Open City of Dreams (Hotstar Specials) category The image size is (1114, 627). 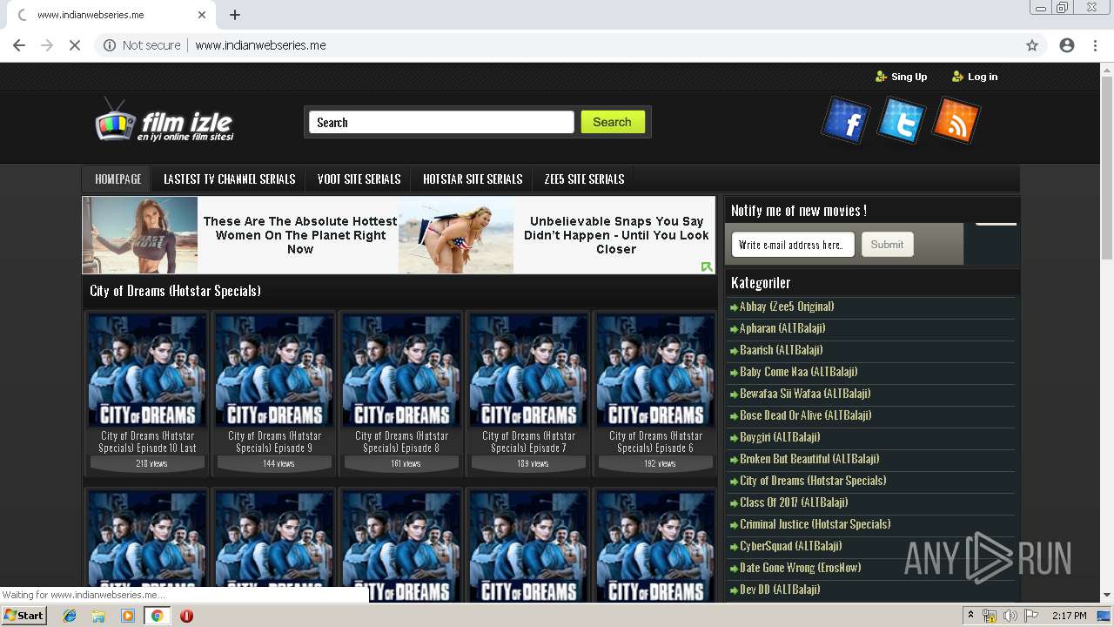(x=813, y=481)
